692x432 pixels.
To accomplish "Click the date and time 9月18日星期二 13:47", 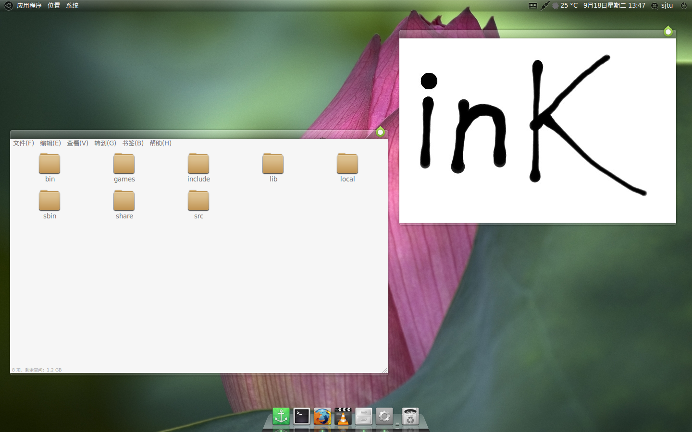I will click(x=614, y=6).
